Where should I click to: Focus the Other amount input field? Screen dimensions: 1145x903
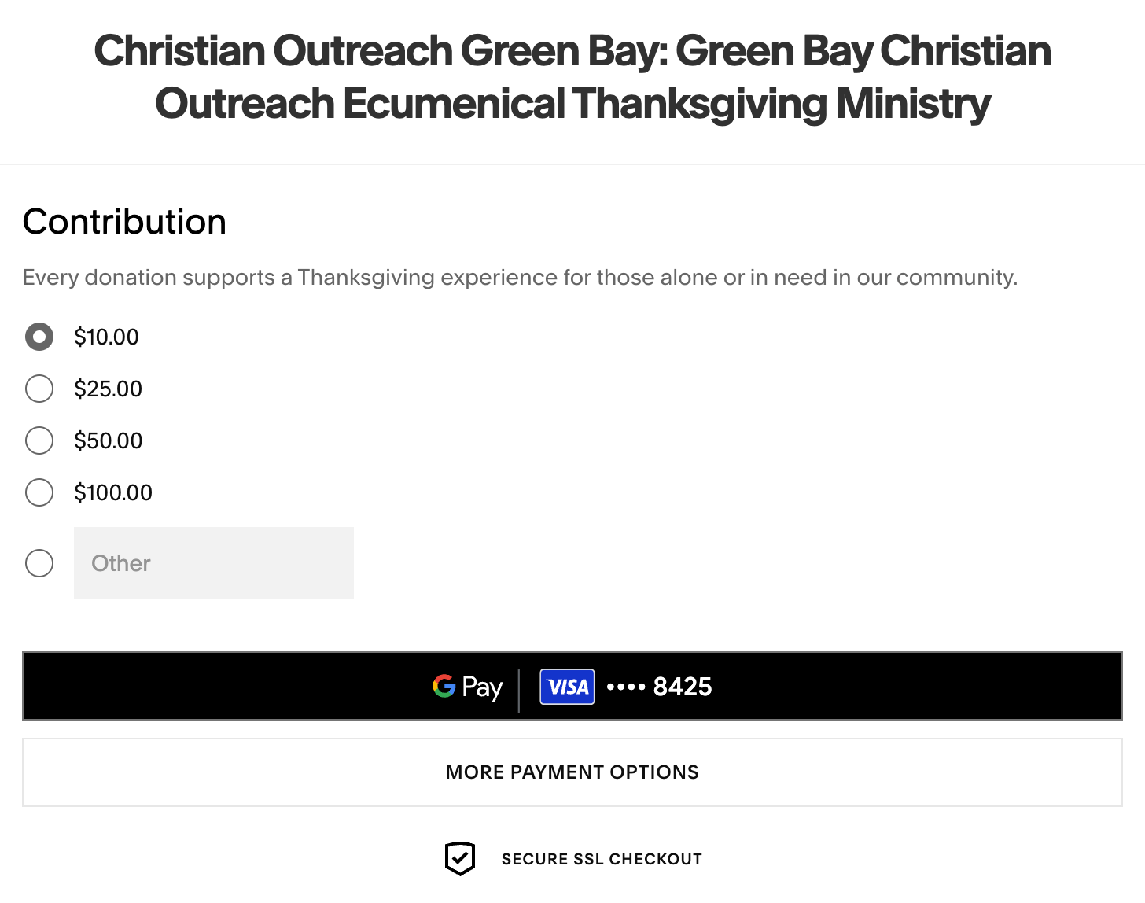point(214,563)
